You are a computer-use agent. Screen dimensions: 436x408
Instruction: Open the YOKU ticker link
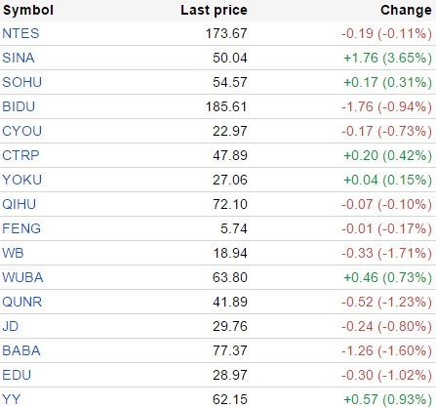[22, 180]
